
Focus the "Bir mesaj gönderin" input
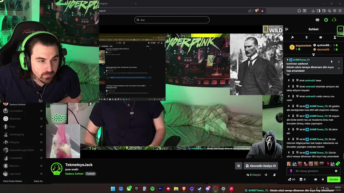coord(313,171)
